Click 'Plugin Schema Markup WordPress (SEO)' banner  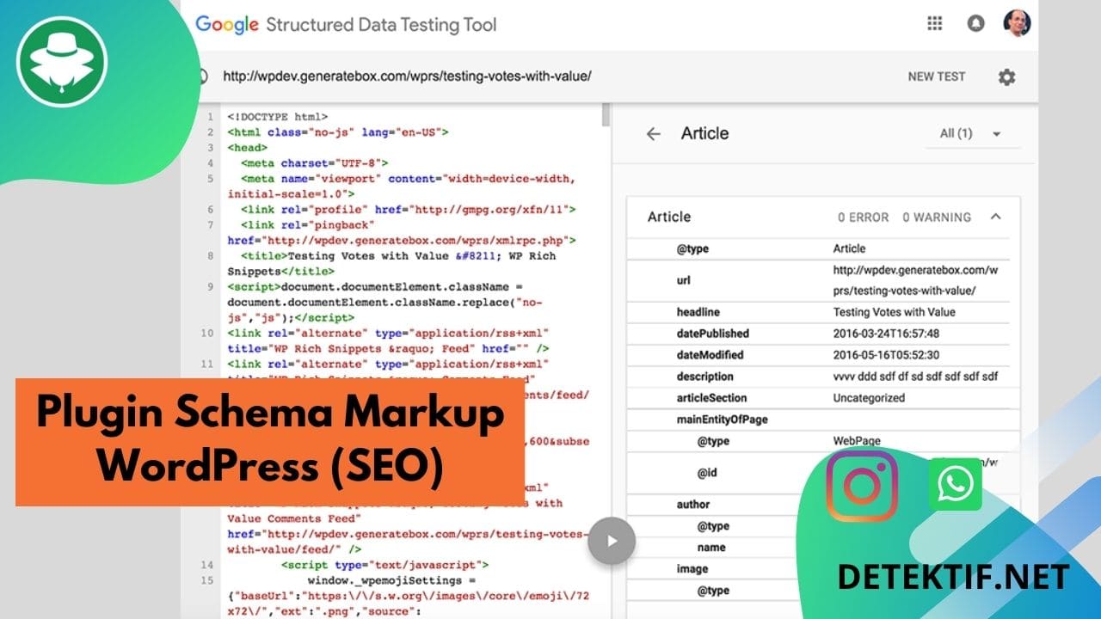(x=270, y=442)
